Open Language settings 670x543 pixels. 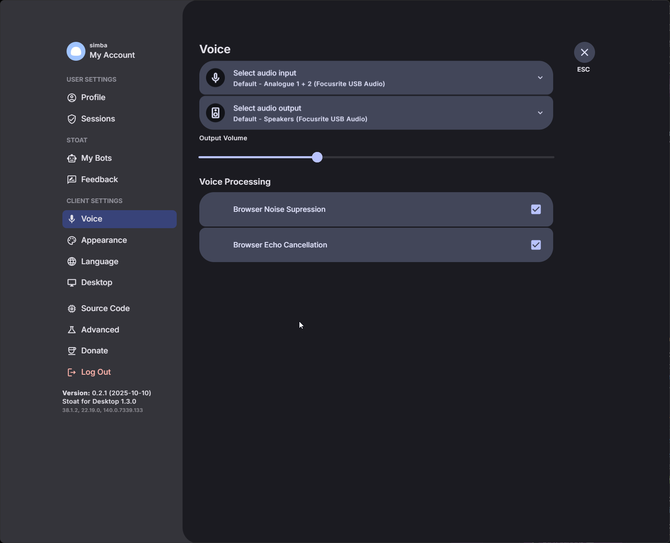coord(119,262)
